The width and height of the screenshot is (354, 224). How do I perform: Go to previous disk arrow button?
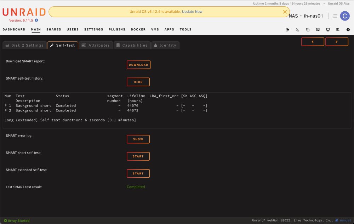tap(313, 42)
